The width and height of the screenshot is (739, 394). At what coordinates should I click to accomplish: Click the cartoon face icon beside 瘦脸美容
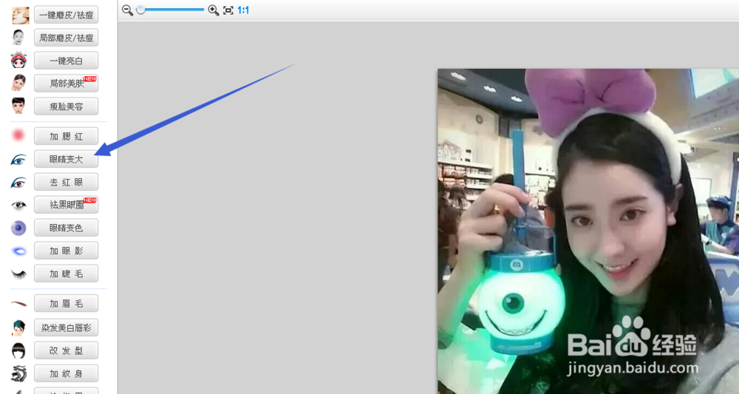click(x=18, y=106)
